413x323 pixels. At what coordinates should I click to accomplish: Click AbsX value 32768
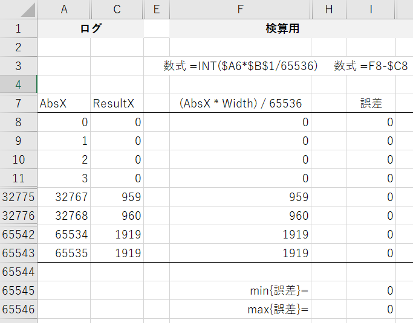[x=64, y=216]
